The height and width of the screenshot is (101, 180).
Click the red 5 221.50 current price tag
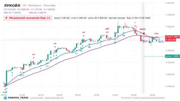coord(170,40)
